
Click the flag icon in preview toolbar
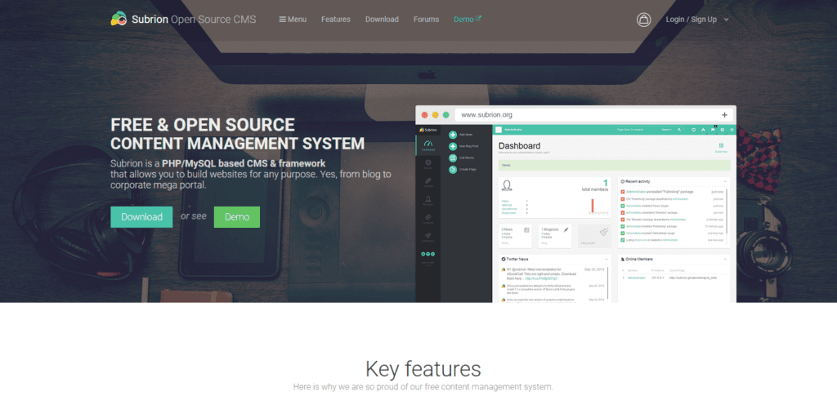(x=713, y=130)
